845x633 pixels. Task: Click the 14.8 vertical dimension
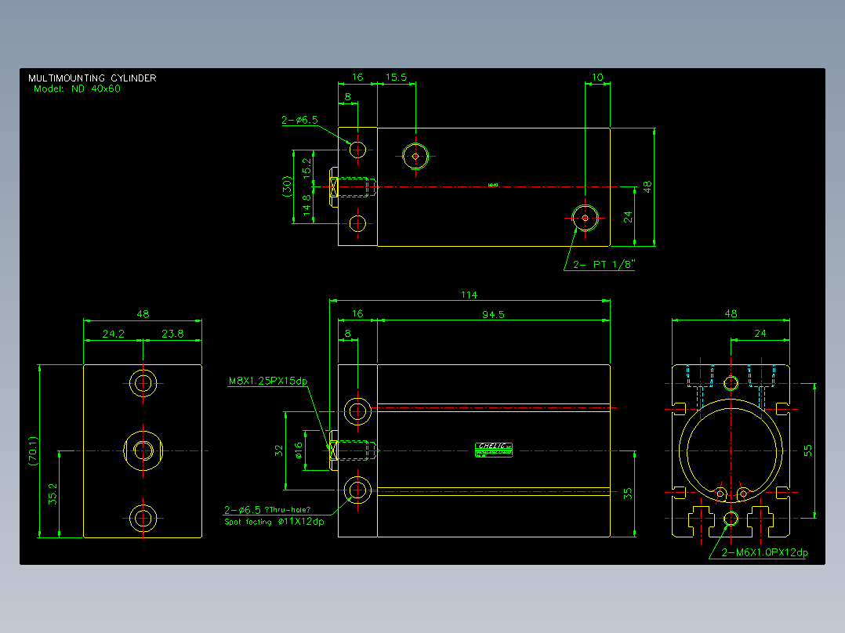click(x=306, y=205)
